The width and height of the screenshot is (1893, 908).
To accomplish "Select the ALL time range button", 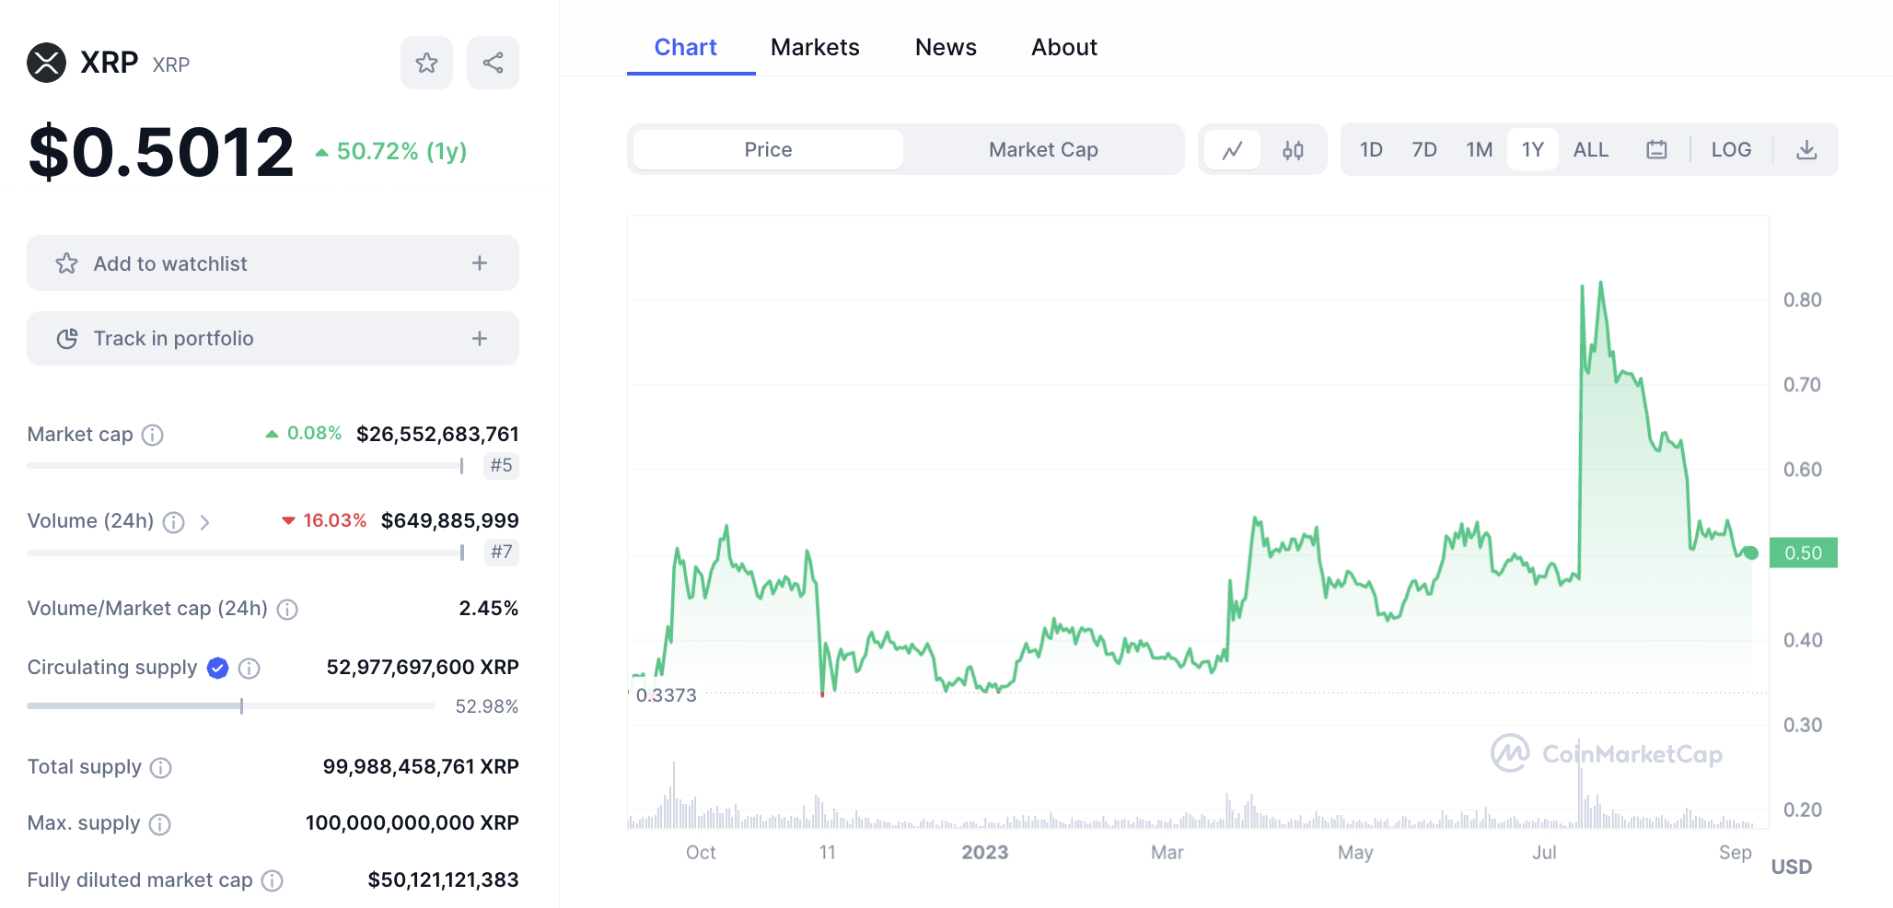I will pos(1591,149).
